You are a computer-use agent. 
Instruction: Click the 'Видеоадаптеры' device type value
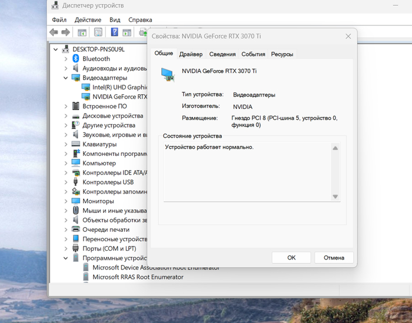(x=254, y=95)
